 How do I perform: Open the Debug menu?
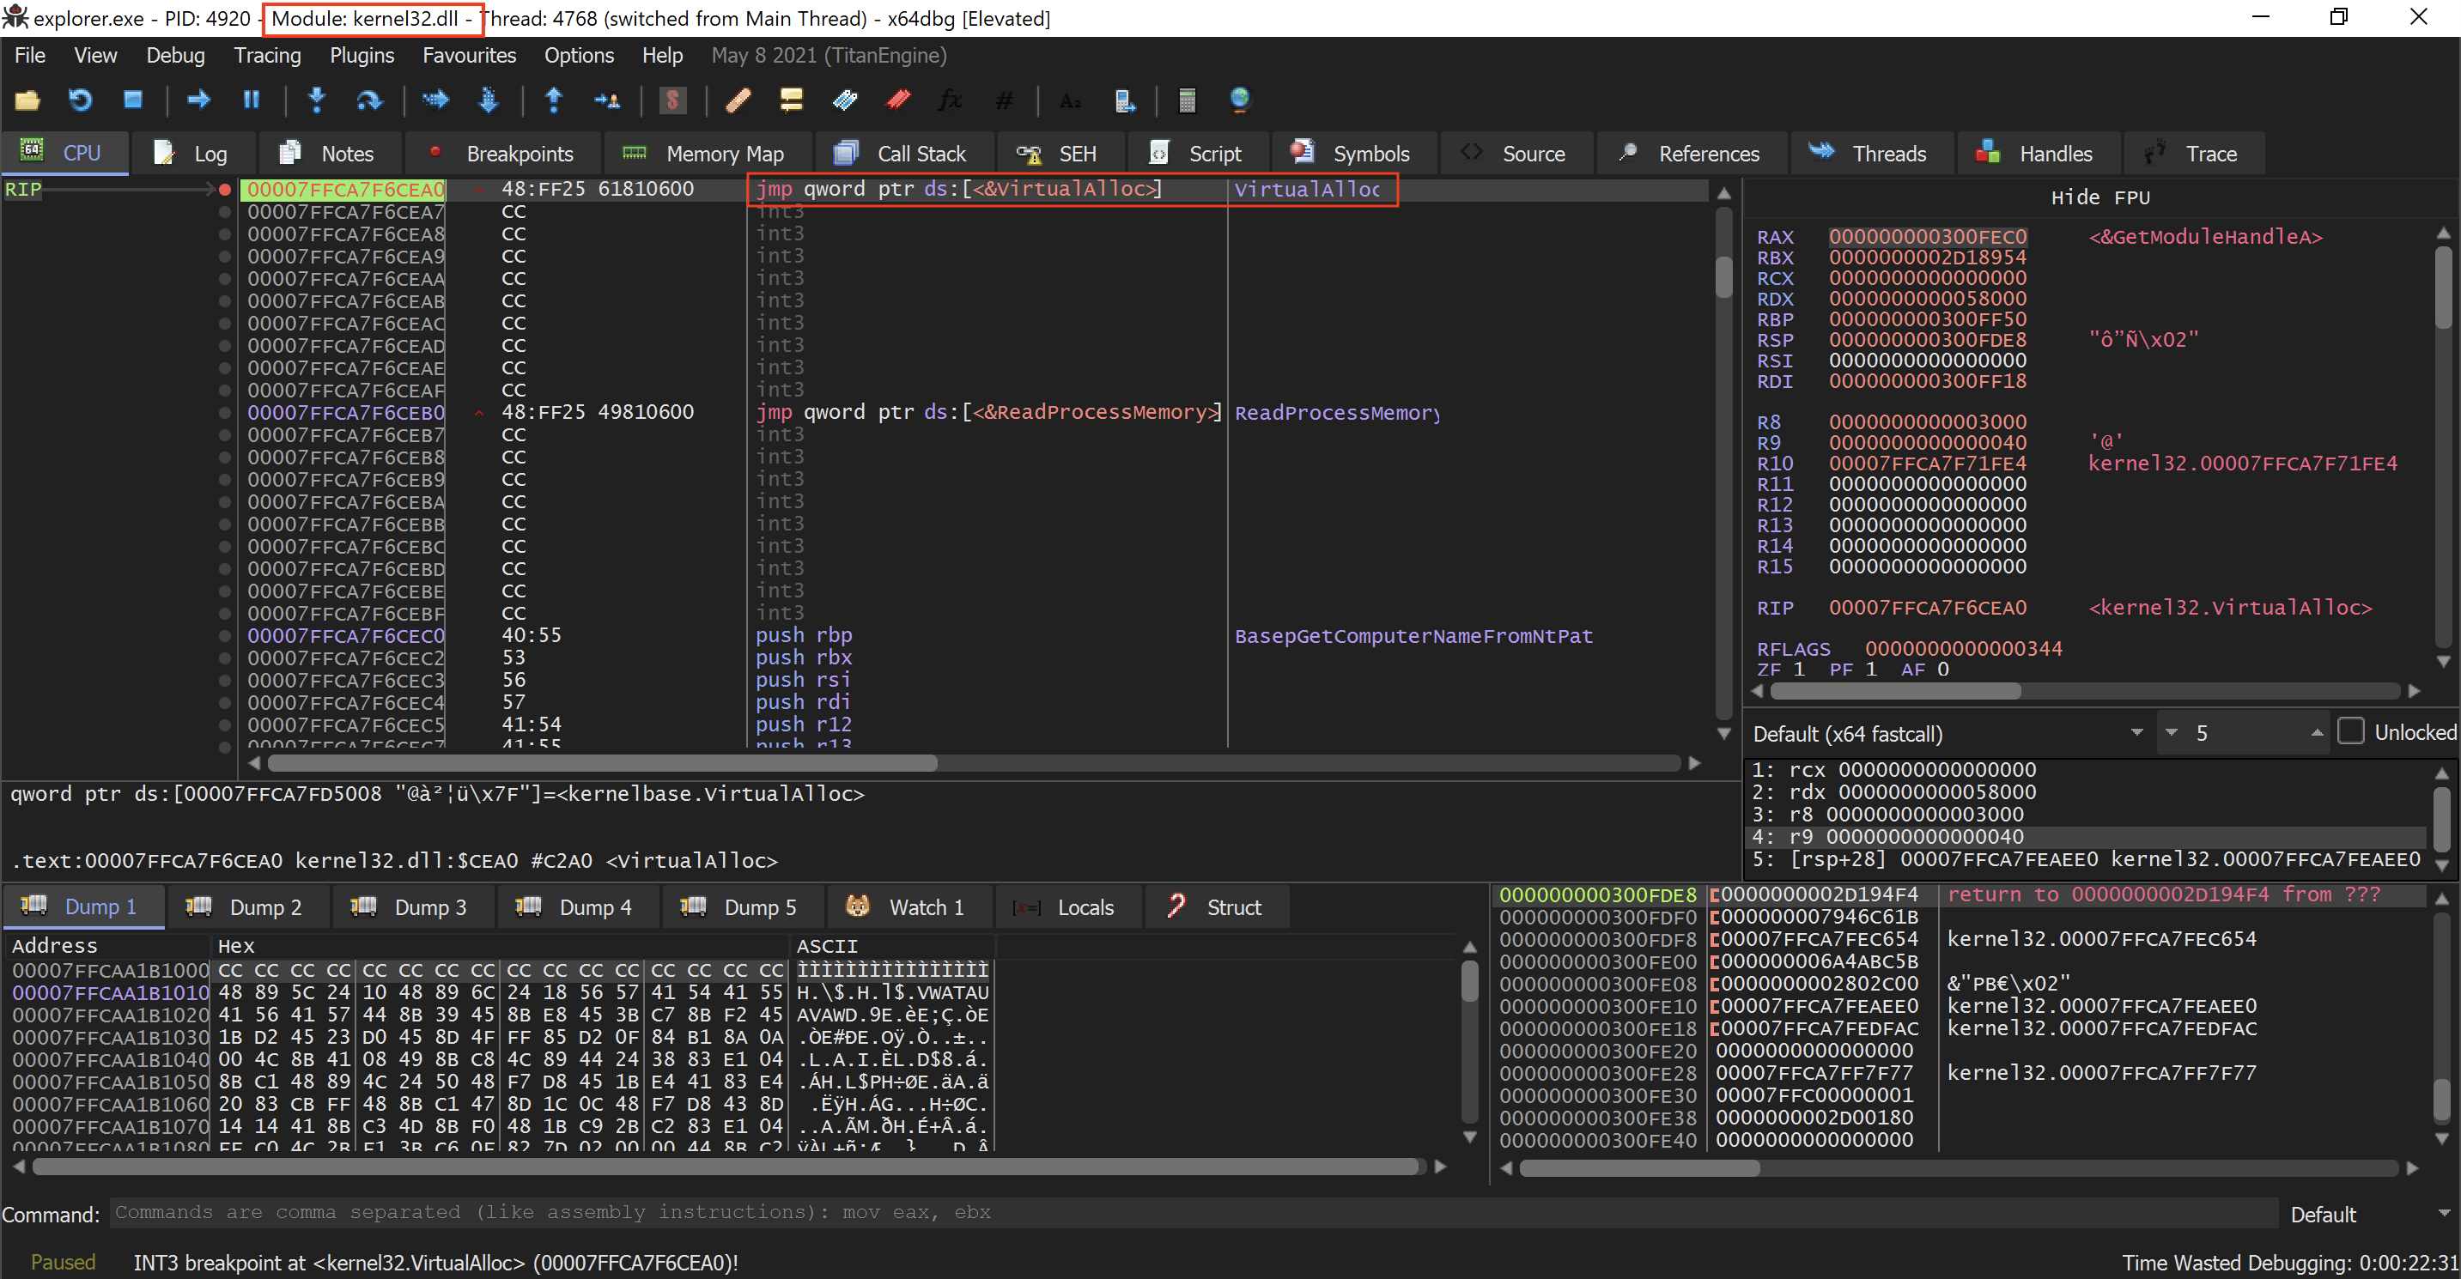[175, 56]
